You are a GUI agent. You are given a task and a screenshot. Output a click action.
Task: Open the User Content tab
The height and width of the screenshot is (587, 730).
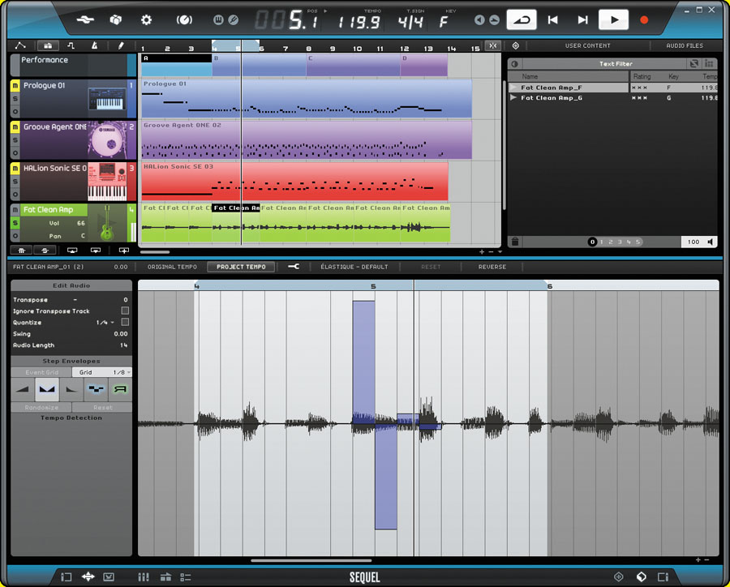click(x=587, y=45)
